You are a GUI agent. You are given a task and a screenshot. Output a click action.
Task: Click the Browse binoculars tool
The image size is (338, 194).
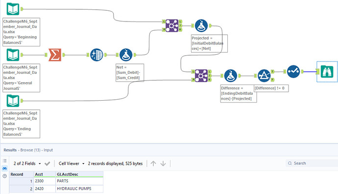click(327, 71)
